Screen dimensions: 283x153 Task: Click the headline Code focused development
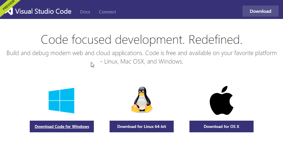pyautogui.click(x=113, y=40)
